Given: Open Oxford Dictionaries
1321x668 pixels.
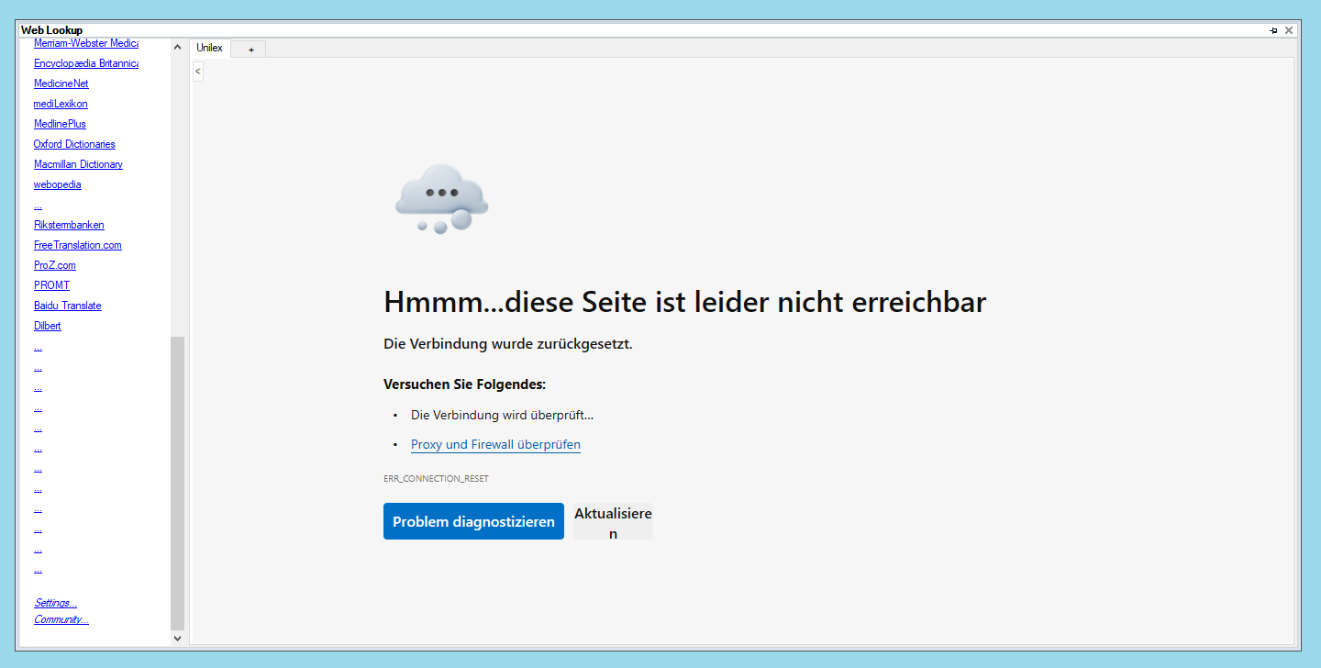Looking at the screenshot, I should 74,143.
